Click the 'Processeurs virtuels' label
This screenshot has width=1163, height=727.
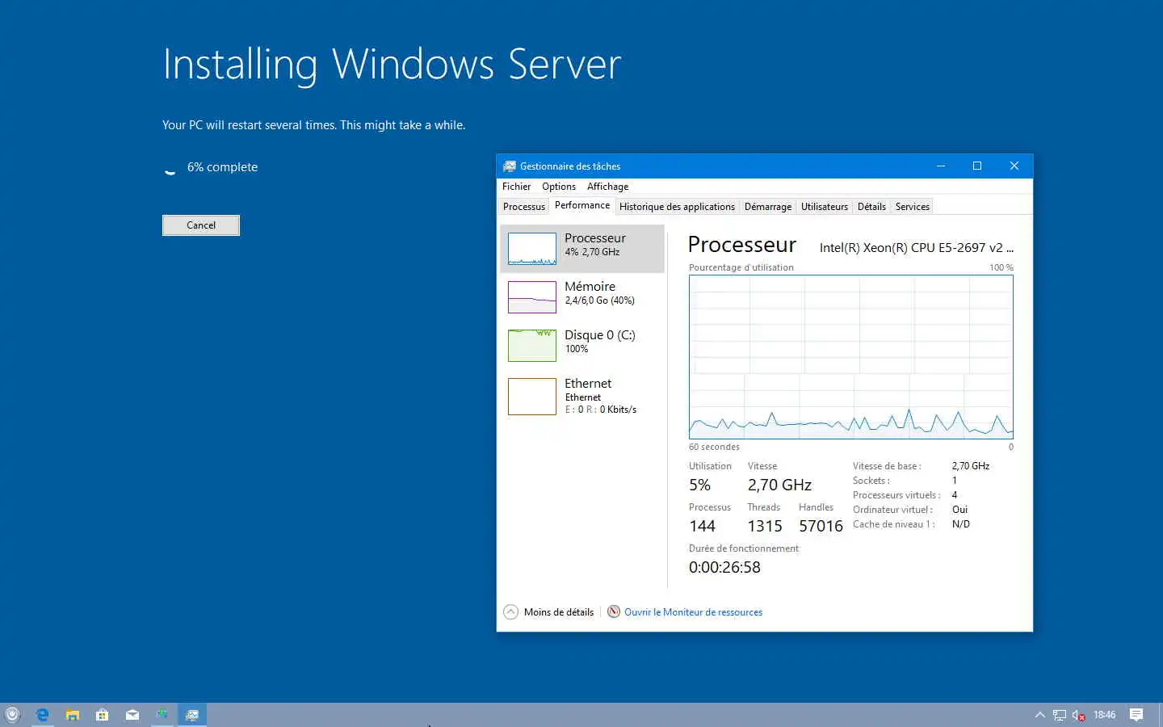896,495
